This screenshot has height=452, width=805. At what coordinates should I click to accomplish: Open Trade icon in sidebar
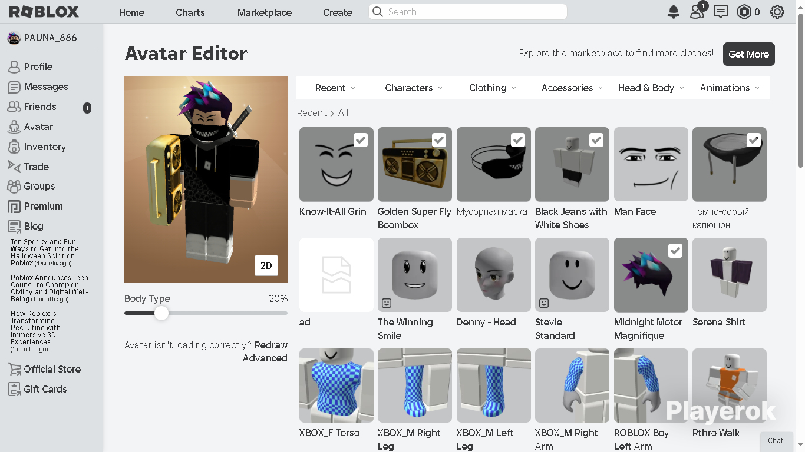click(x=14, y=167)
